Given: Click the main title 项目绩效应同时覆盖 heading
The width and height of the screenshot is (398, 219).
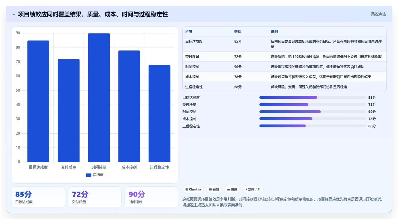Looking at the screenshot, I should click(x=93, y=14).
